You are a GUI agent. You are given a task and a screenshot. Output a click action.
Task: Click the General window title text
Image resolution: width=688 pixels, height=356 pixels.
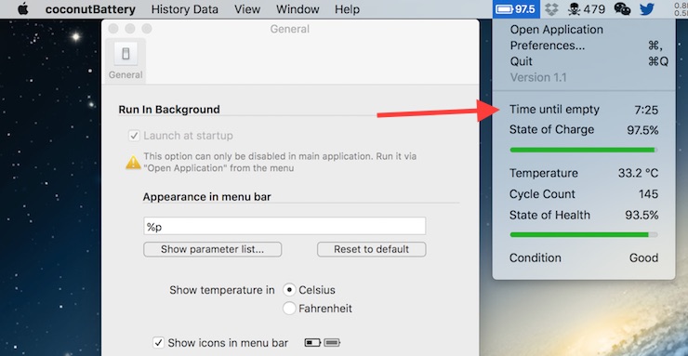(289, 29)
